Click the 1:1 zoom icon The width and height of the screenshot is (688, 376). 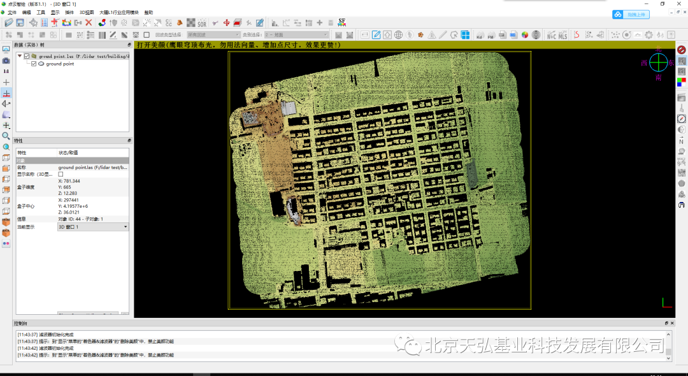click(6, 71)
